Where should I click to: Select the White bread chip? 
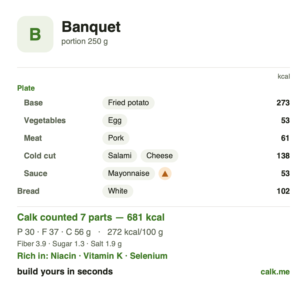(x=118, y=191)
